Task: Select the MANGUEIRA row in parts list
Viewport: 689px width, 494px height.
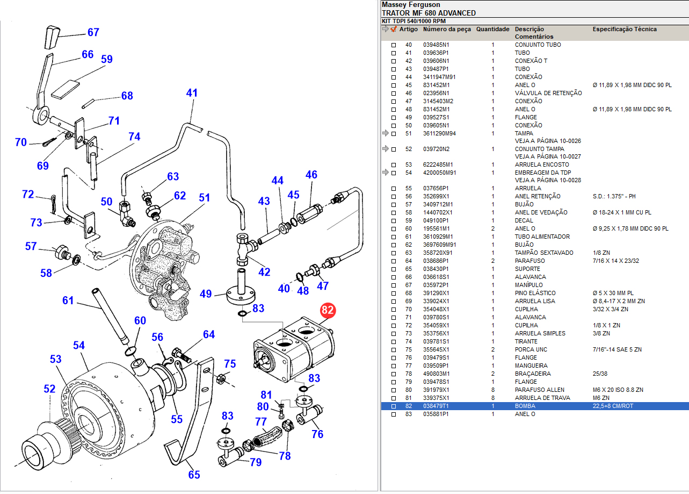Action: point(530,366)
